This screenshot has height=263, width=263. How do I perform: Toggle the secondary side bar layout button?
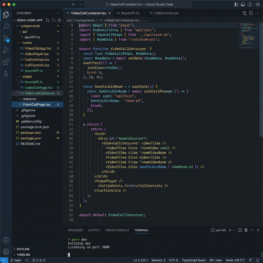(x=249, y=4)
